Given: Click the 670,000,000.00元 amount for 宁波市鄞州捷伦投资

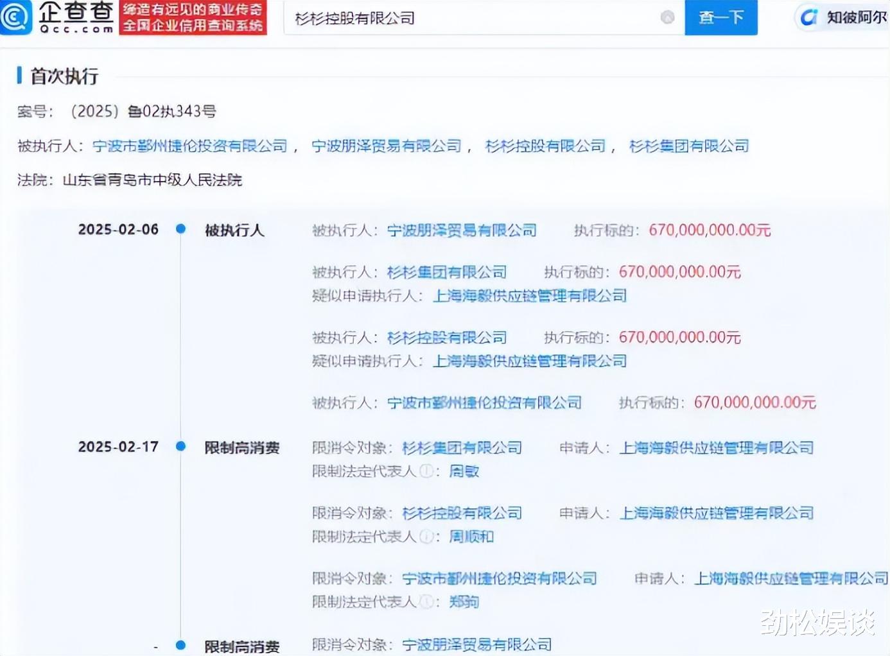Looking at the screenshot, I should tap(755, 403).
